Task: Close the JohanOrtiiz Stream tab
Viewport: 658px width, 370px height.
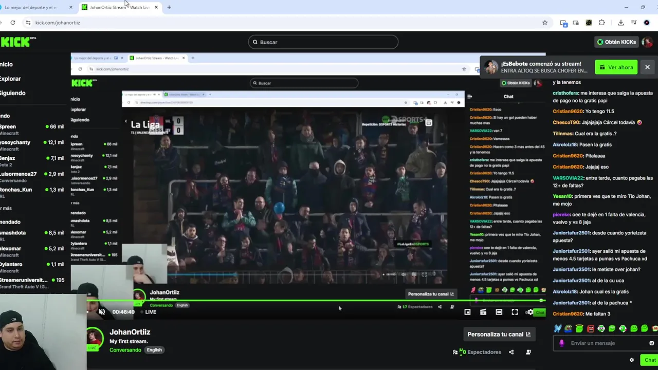Action: (x=156, y=7)
